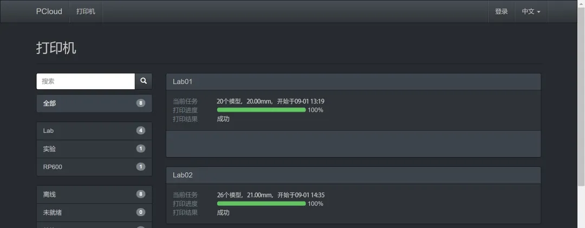This screenshot has height=228, width=585.
Task: Click the Lab01 green progress bar
Action: click(261, 110)
